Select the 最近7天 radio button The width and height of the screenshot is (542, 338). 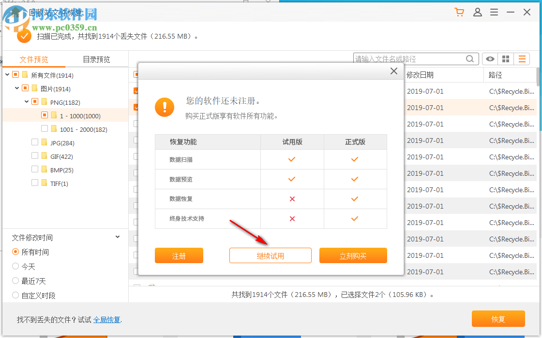pos(15,281)
